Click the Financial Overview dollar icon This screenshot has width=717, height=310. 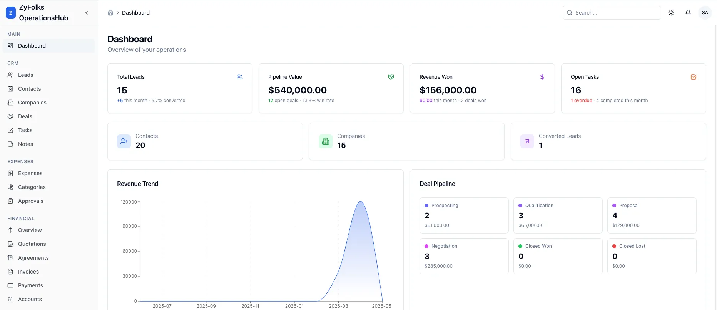10,230
